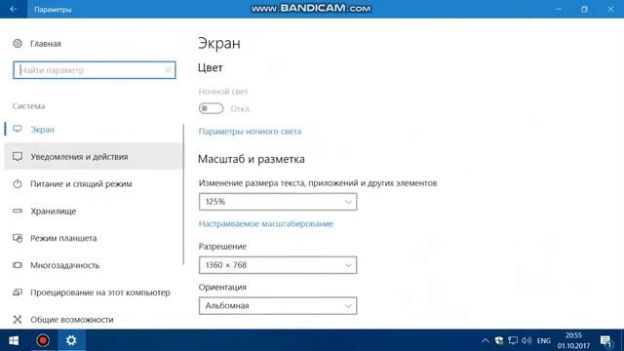Open the volume speaker tray icon
The image size is (624, 351).
coord(526,340)
